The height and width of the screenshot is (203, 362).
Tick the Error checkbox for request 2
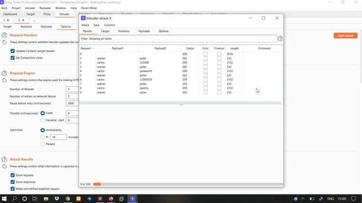[205, 63]
